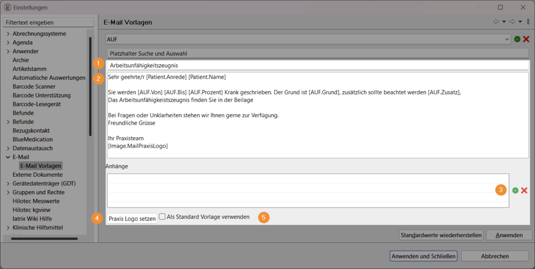The height and width of the screenshot is (269, 535).
Task: Select Barcode Scanner in the settings tree
Action: click(34, 87)
